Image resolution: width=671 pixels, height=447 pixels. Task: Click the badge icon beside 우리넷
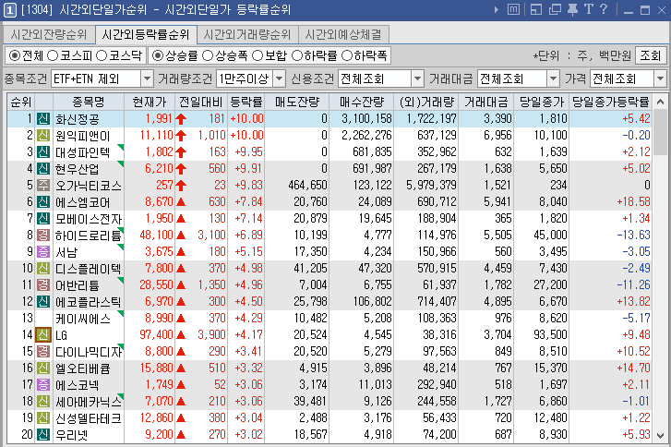pyautogui.click(x=43, y=435)
